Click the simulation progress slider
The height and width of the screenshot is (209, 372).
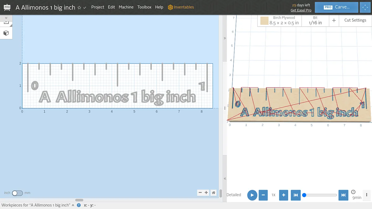tap(320, 195)
